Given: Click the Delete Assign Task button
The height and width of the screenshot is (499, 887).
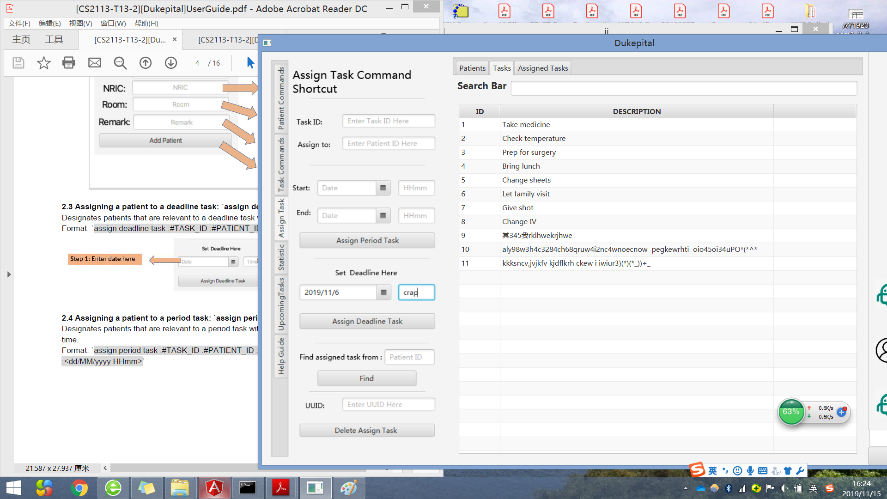Looking at the screenshot, I should click(366, 430).
